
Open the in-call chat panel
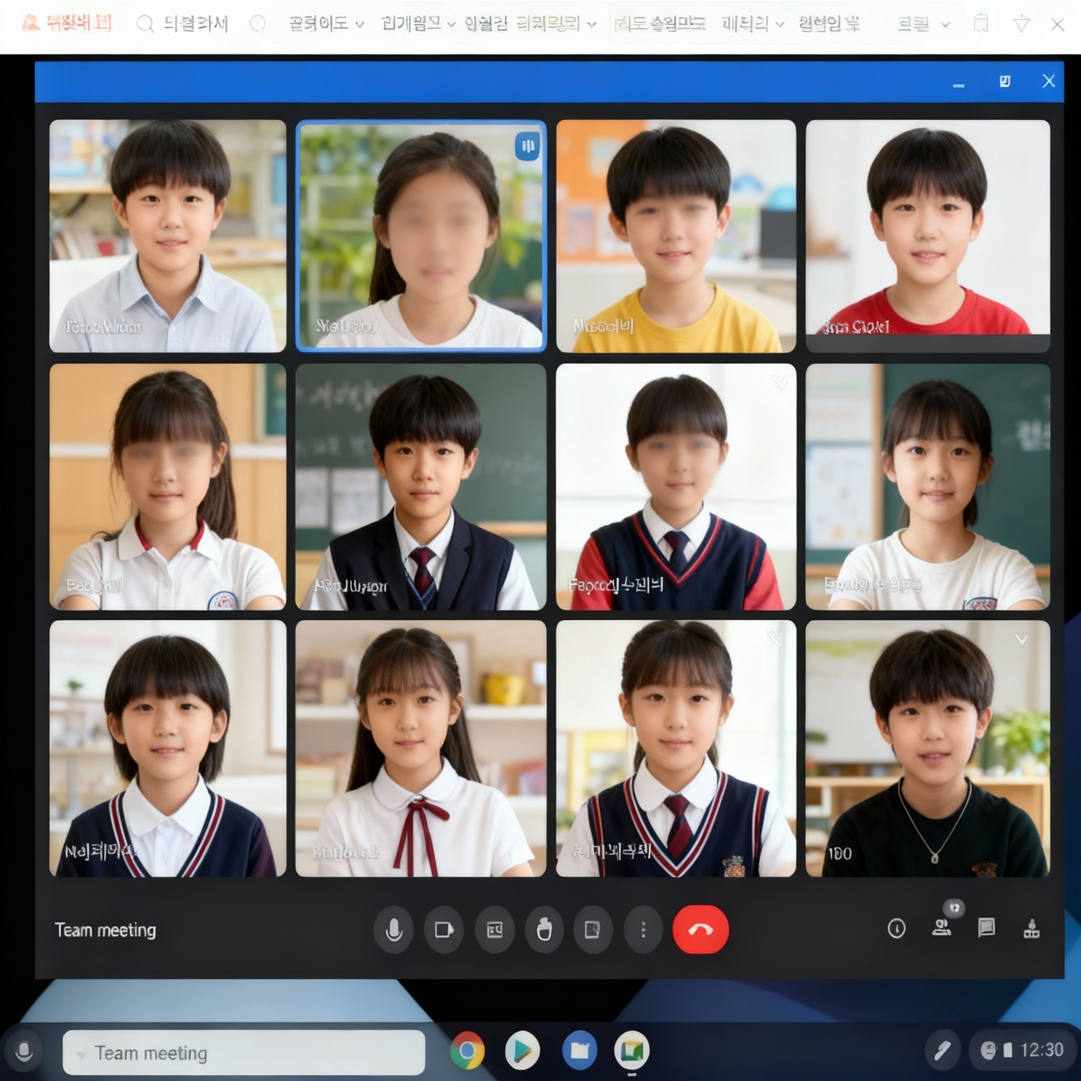[986, 928]
